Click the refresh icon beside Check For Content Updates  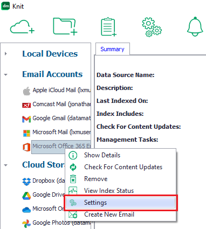[73, 167]
